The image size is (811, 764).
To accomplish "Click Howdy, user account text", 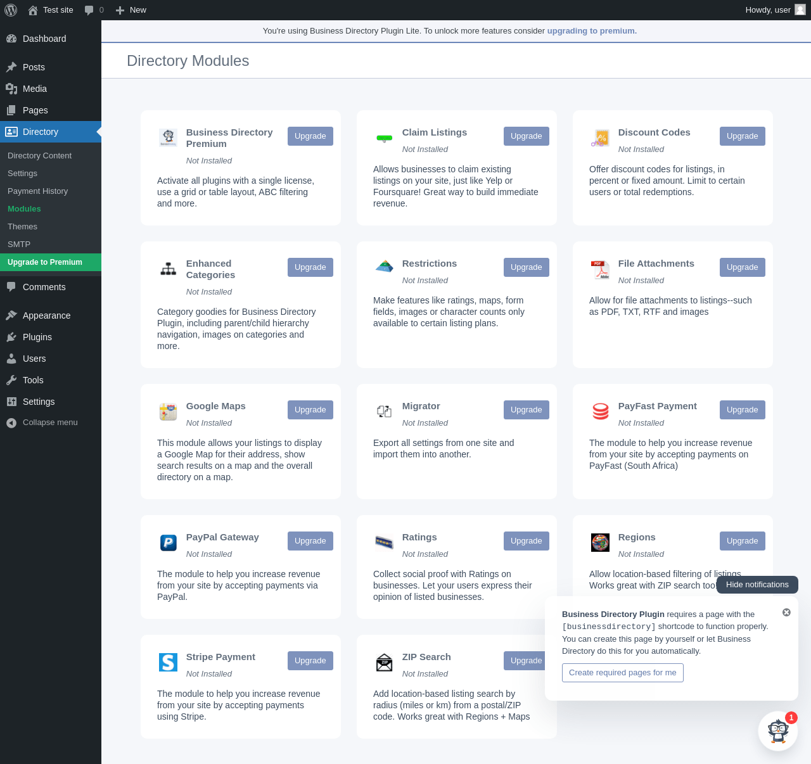I will pos(768,10).
